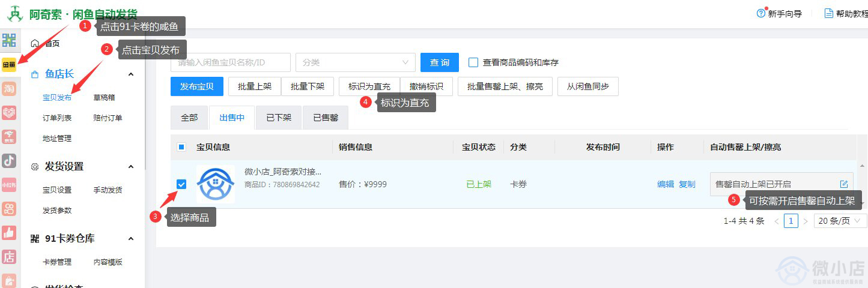Open 卡券管理 in the side menu
Image resolution: width=868 pixels, height=288 pixels.
pyautogui.click(x=57, y=262)
